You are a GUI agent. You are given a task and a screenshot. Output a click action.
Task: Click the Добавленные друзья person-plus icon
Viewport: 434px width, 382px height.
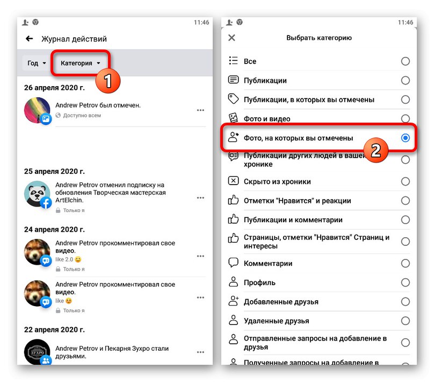(x=233, y=301)
